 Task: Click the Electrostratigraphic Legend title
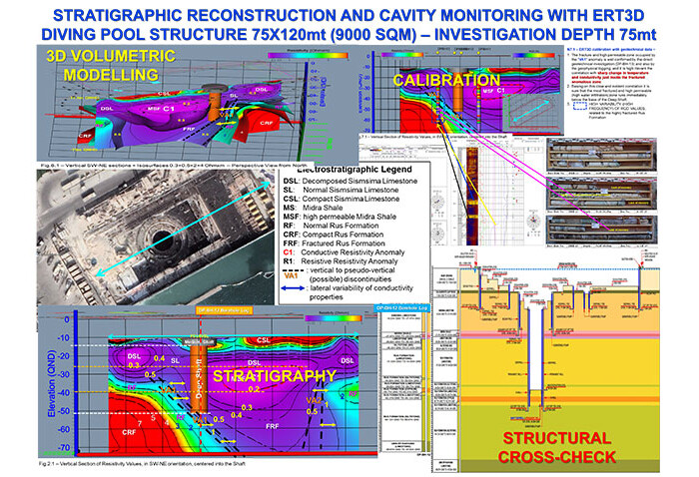click(x=352, y=171)
